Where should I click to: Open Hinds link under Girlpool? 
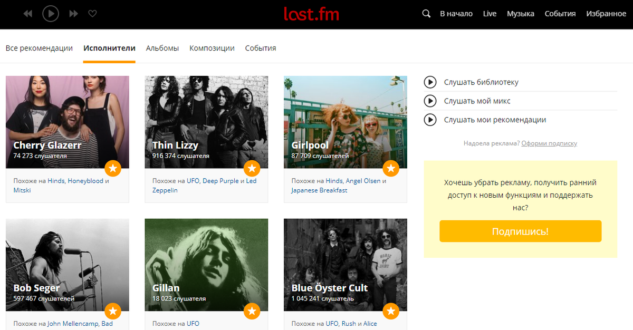[334, 181]
